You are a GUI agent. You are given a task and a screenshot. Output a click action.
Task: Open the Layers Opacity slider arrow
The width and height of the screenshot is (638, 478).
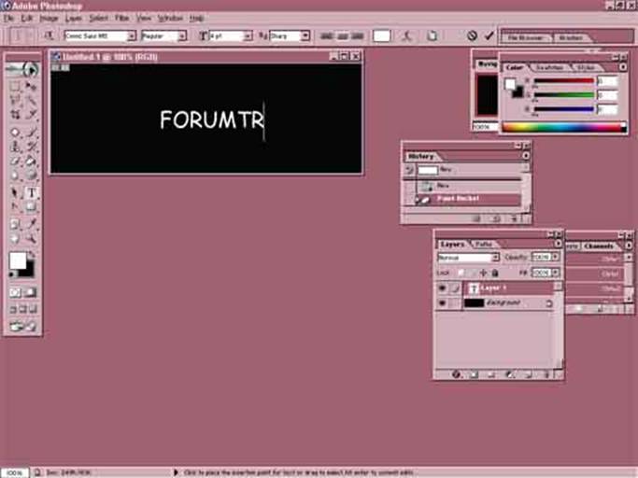click(x=555, y=257)
